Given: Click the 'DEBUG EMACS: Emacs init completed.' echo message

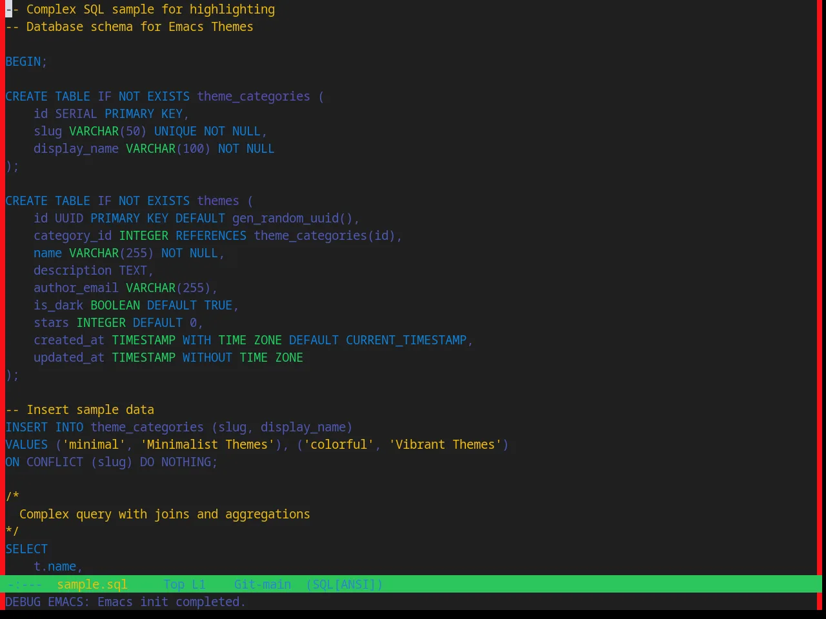Looking at the screenshot, I should coord(125,602).
